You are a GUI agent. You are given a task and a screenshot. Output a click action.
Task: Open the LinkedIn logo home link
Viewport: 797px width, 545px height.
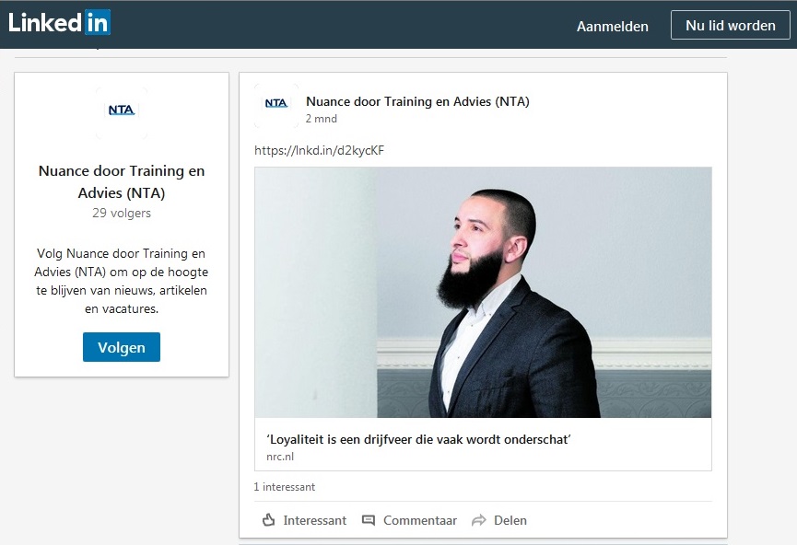coord(60,22)
